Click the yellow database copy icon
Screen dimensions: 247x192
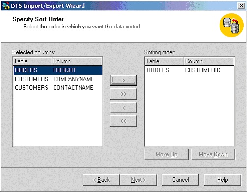pyautogui.click(x=231, y=25)
